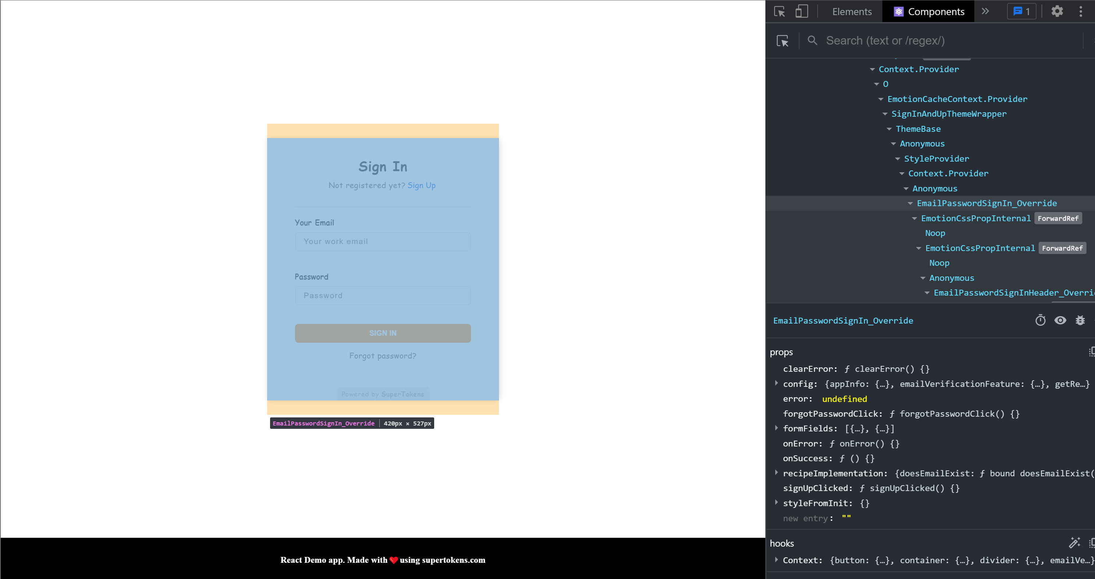Expand the recipeImplementation prop triangle
Screen dimensions: 1095x579
[x=776, y=473]
